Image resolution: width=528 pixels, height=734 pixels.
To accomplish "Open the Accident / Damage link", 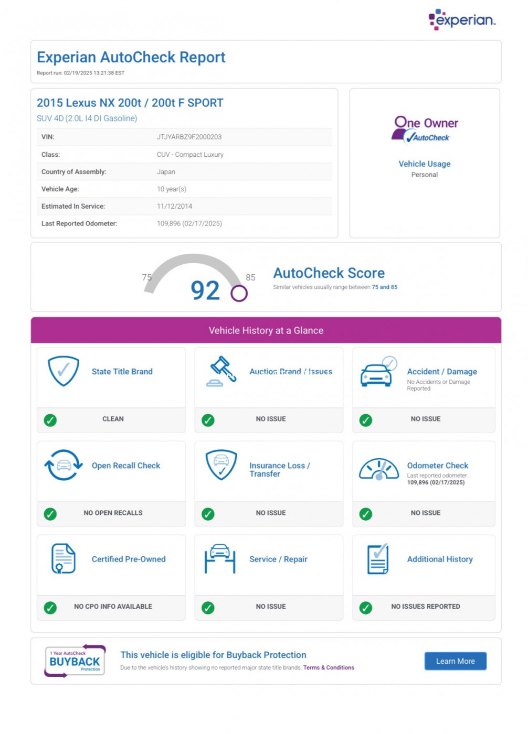I will (442, 371).
